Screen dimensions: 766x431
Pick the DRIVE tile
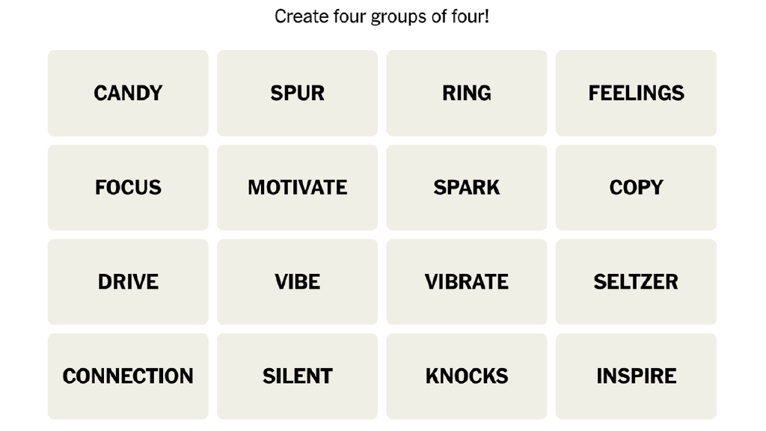[128, 281]
